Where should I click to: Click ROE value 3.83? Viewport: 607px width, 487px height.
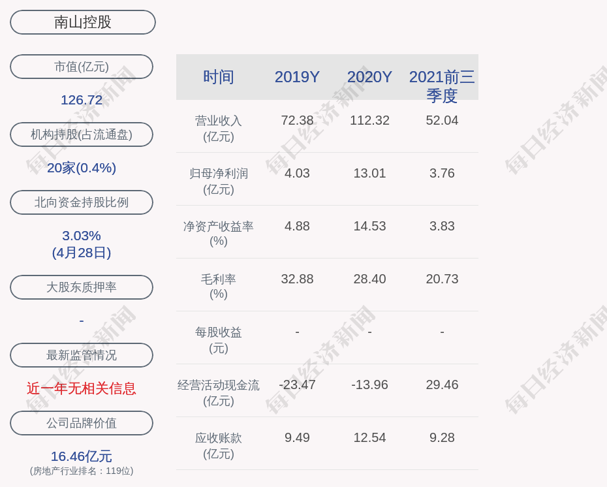[442, 226]
